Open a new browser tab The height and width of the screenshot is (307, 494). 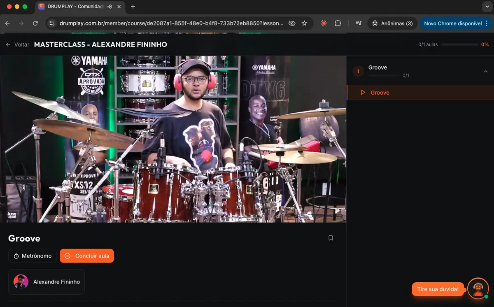(133, 7)
